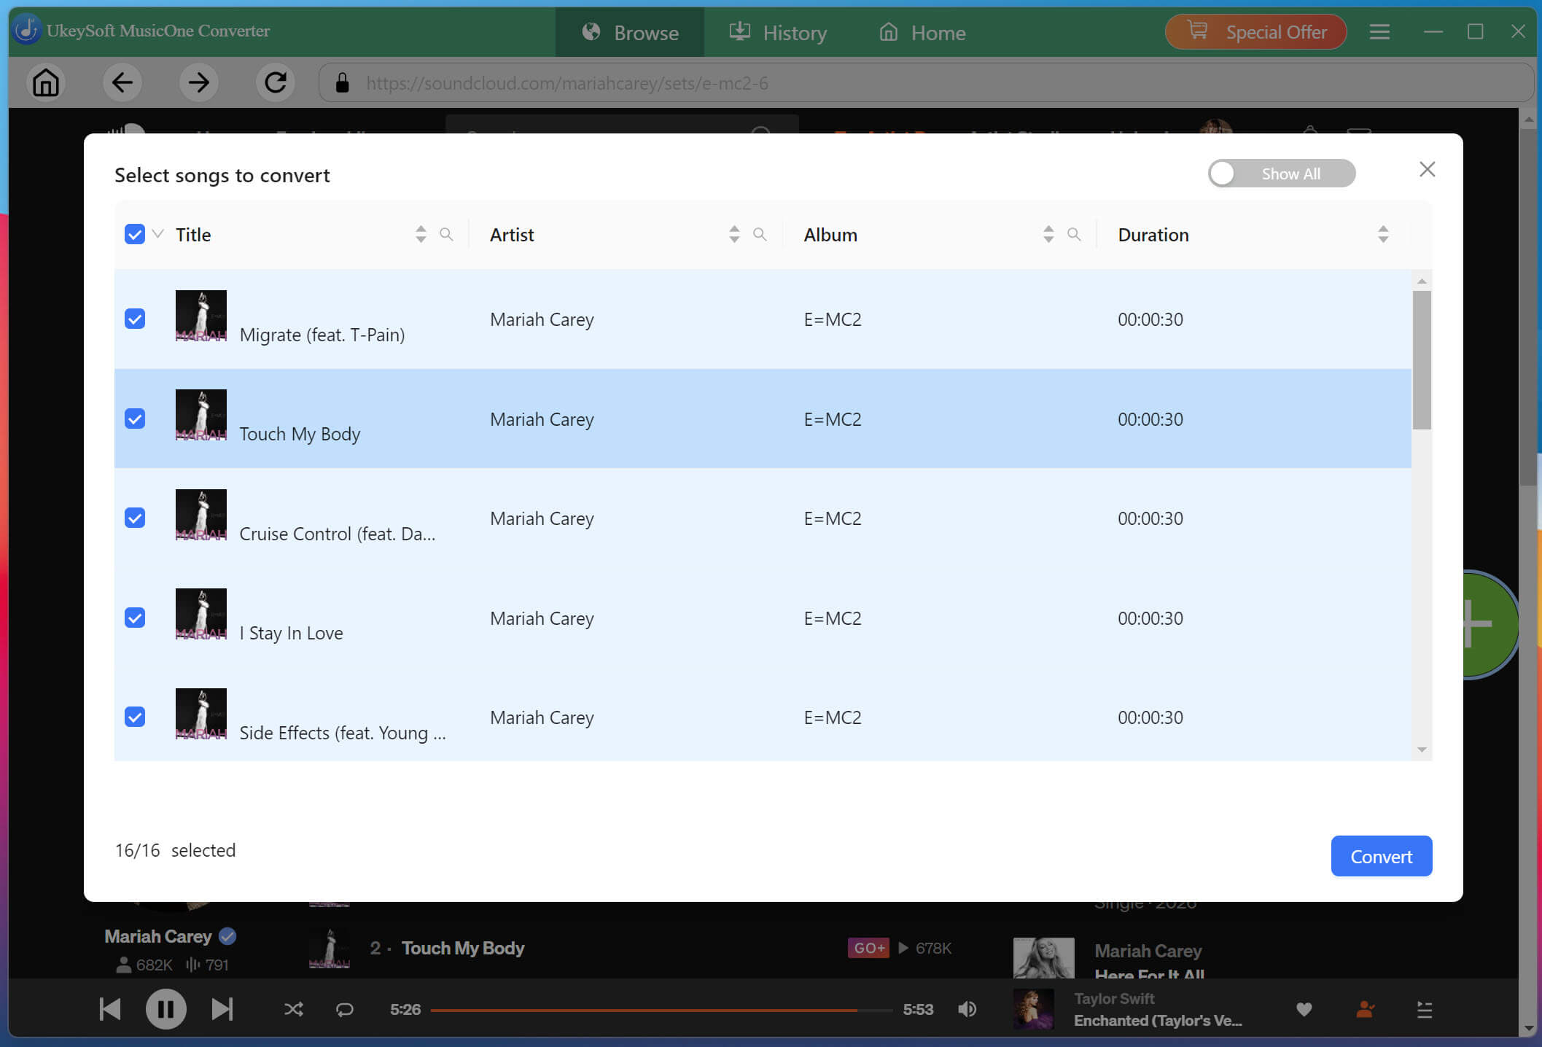Open the hamburger menu in title bar

coord(1379,32)
